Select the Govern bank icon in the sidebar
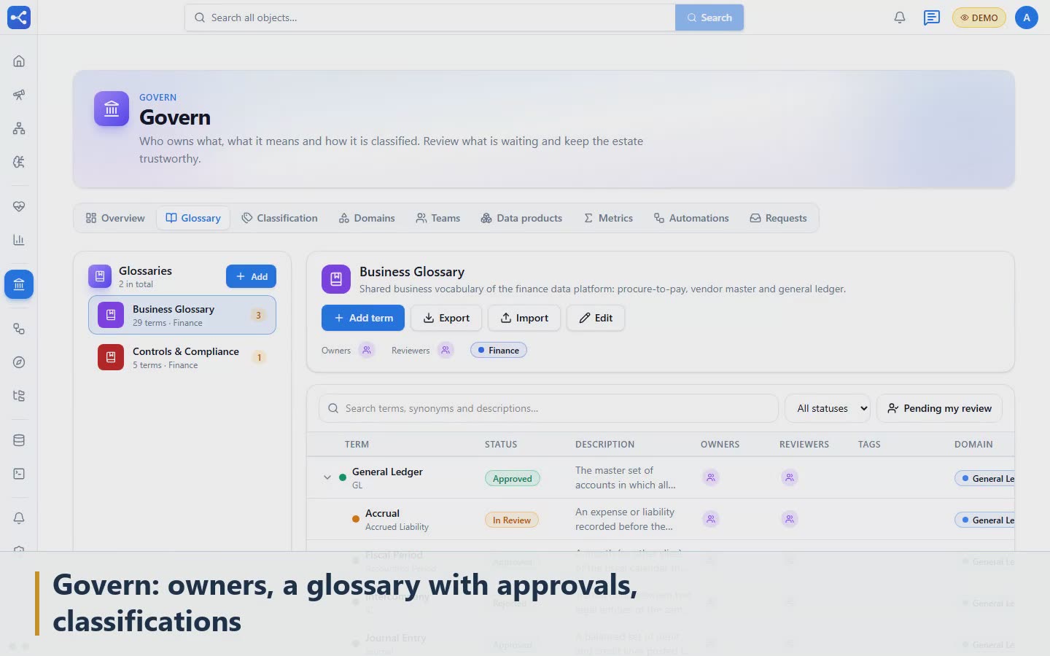The image size is (1050, 656). click(19, 284)
